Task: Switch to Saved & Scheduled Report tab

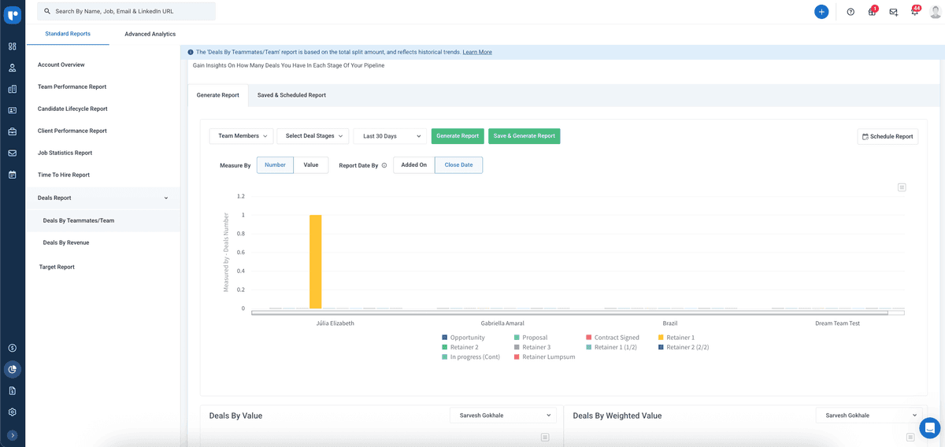Action: pyautogui.click(x=291, y=95)
